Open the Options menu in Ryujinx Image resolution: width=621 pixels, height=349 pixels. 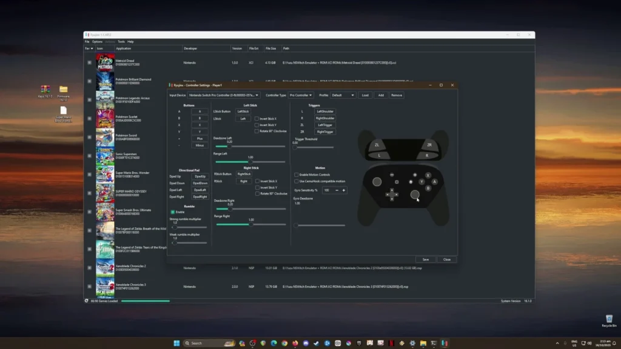pos(98,42)
